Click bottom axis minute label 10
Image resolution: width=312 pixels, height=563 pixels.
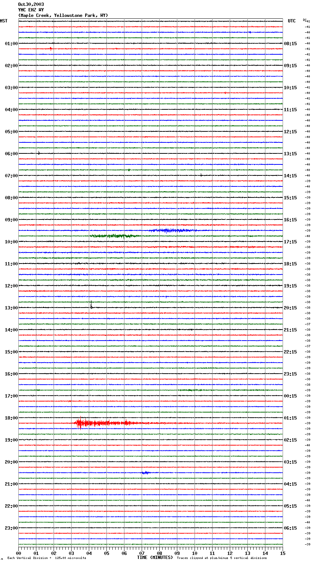point(195,553)
